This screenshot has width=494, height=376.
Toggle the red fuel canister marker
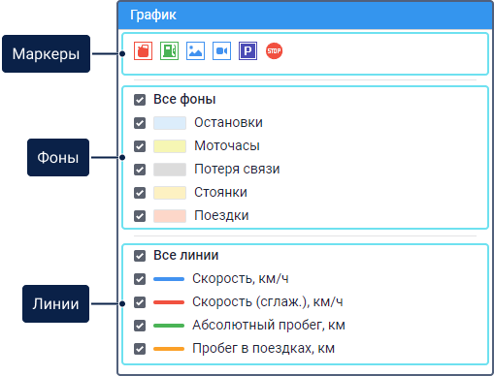[143, 51]
